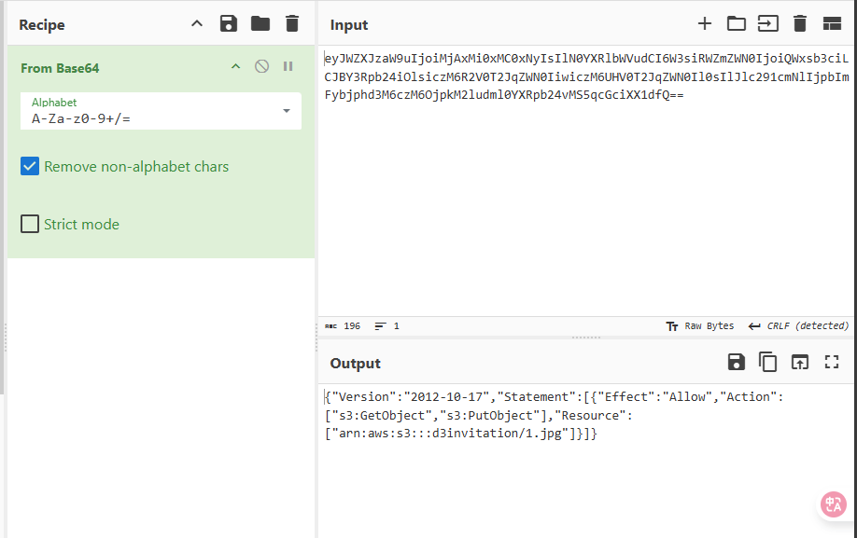Maximise the output pane
This screenshot has height=538, width=857.
point(832,363)
